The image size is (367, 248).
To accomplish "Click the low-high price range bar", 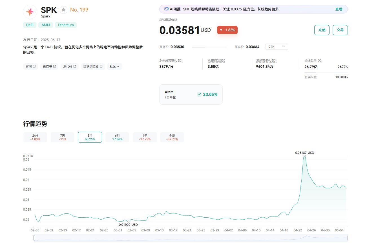I will [x=209, y=47].
